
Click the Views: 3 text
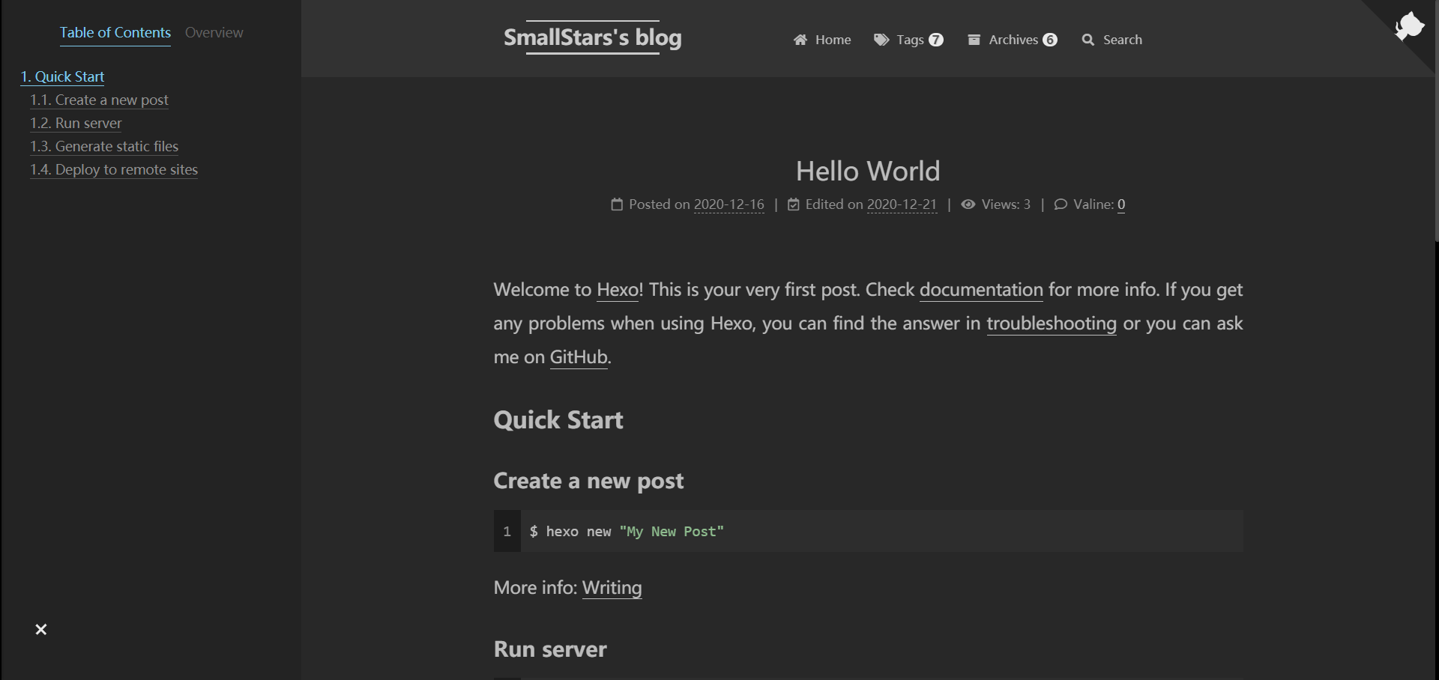pyautogui.click(x=1006, y=204)
